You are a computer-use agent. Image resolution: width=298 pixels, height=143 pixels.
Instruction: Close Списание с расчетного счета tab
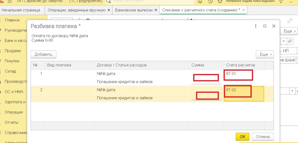(x=244, y=10)
